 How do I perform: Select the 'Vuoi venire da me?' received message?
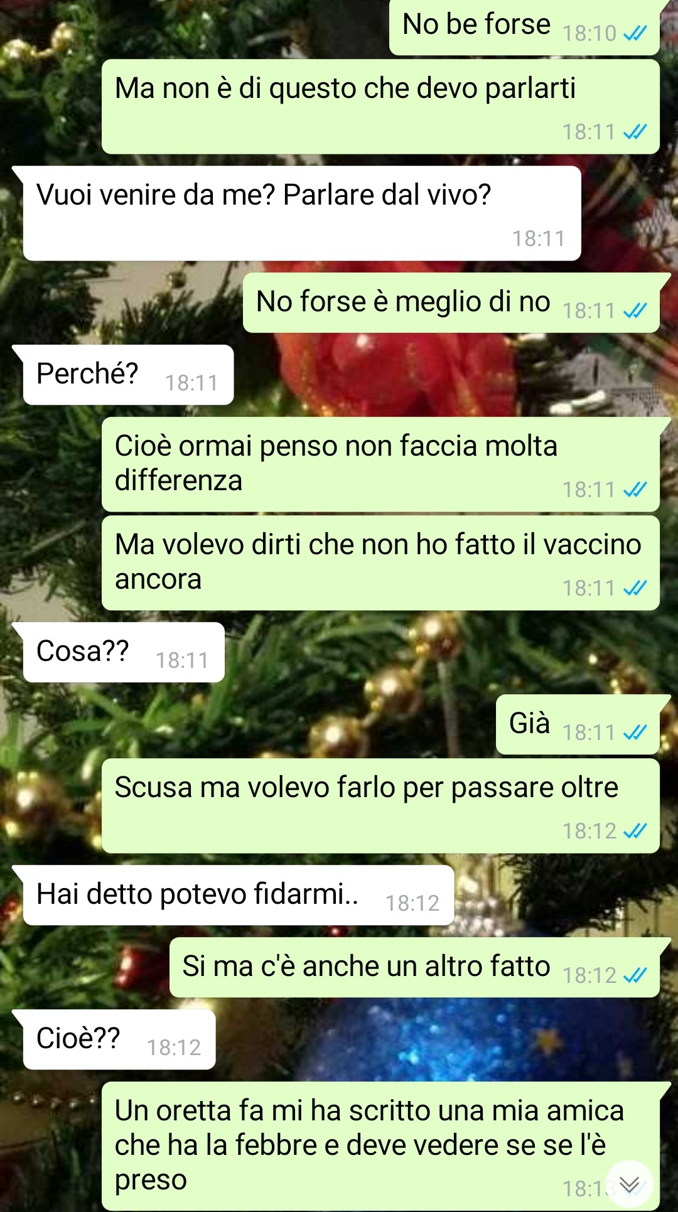[x=301, y=213]
